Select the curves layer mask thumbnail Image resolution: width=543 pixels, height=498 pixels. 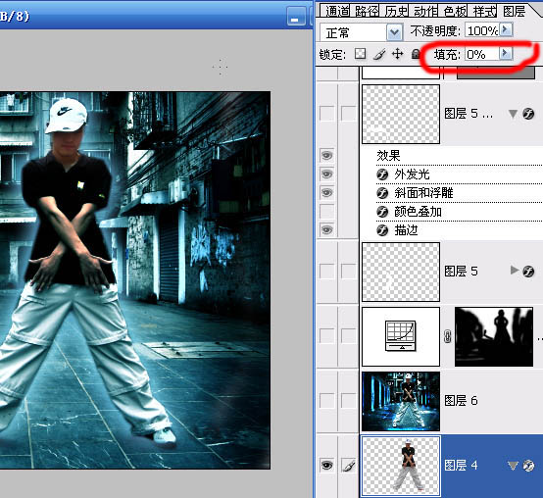coord(494,336)
